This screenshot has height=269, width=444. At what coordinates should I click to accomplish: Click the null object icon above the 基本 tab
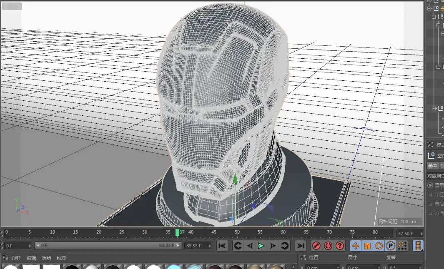point(431,155)
